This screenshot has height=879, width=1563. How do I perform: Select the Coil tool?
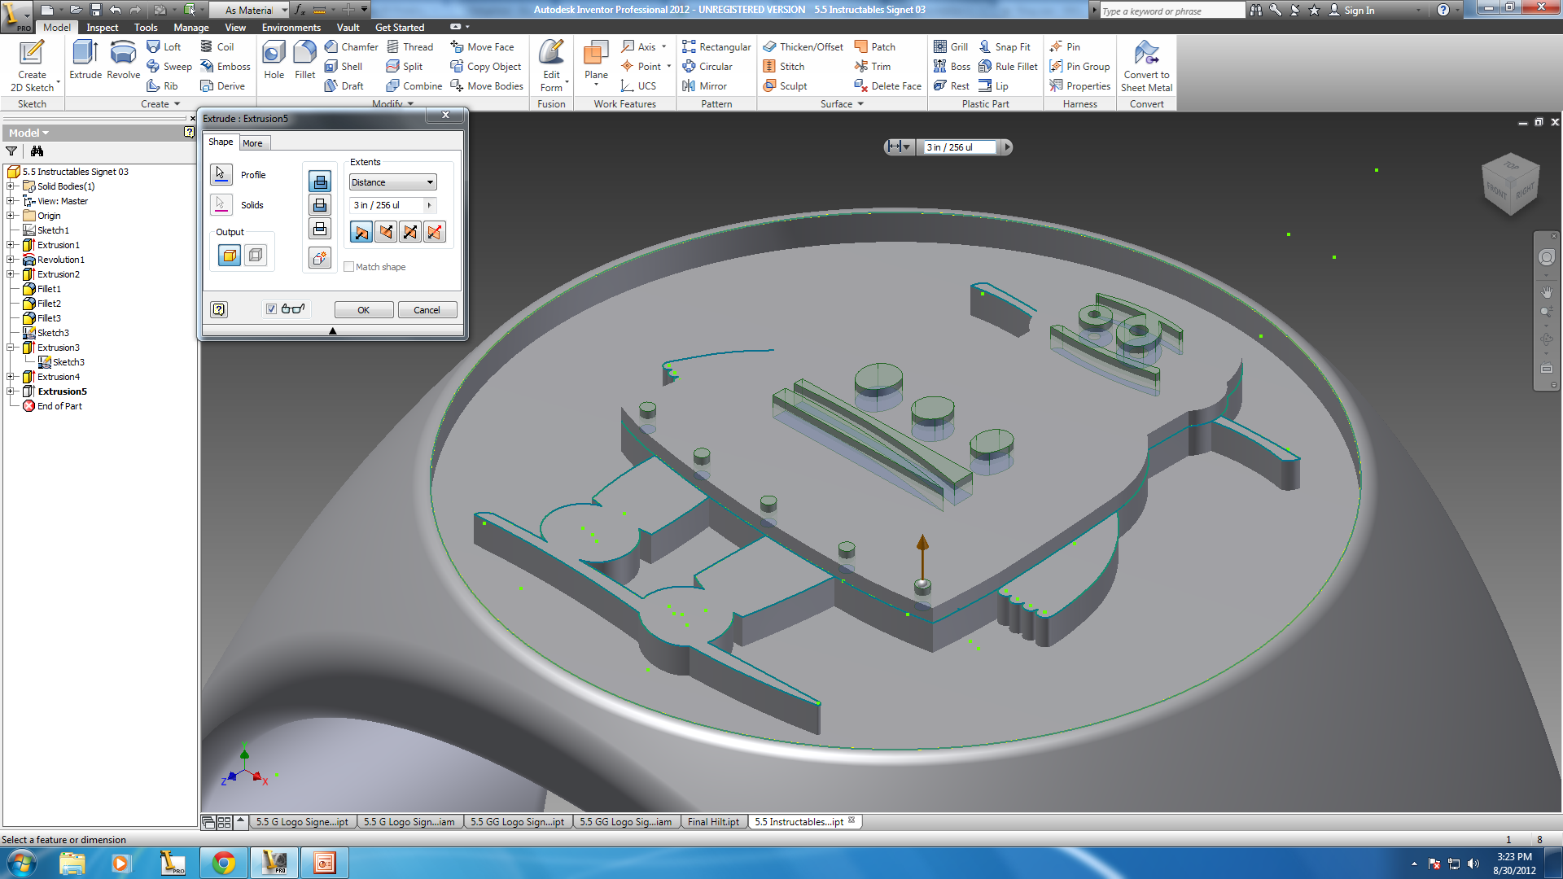click(217, 47)
